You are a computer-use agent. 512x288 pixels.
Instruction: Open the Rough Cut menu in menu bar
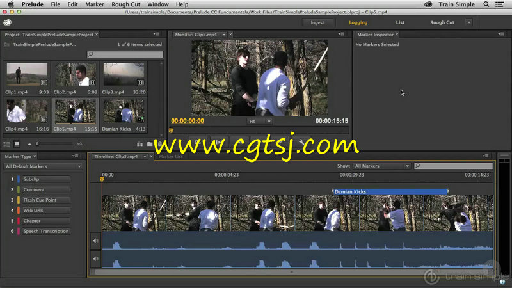pyautogui.click(x=125, y=4)
